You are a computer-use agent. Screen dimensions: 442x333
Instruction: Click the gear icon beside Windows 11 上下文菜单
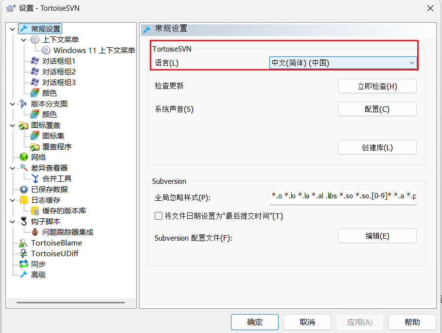pyautogui.click(x=46, y=50)
